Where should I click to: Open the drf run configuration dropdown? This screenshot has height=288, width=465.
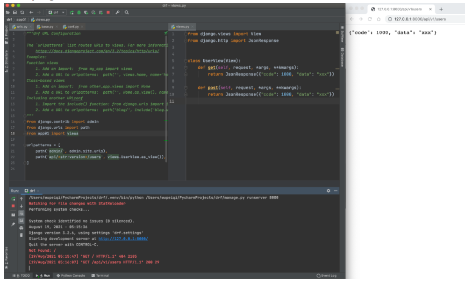point(57,13)
